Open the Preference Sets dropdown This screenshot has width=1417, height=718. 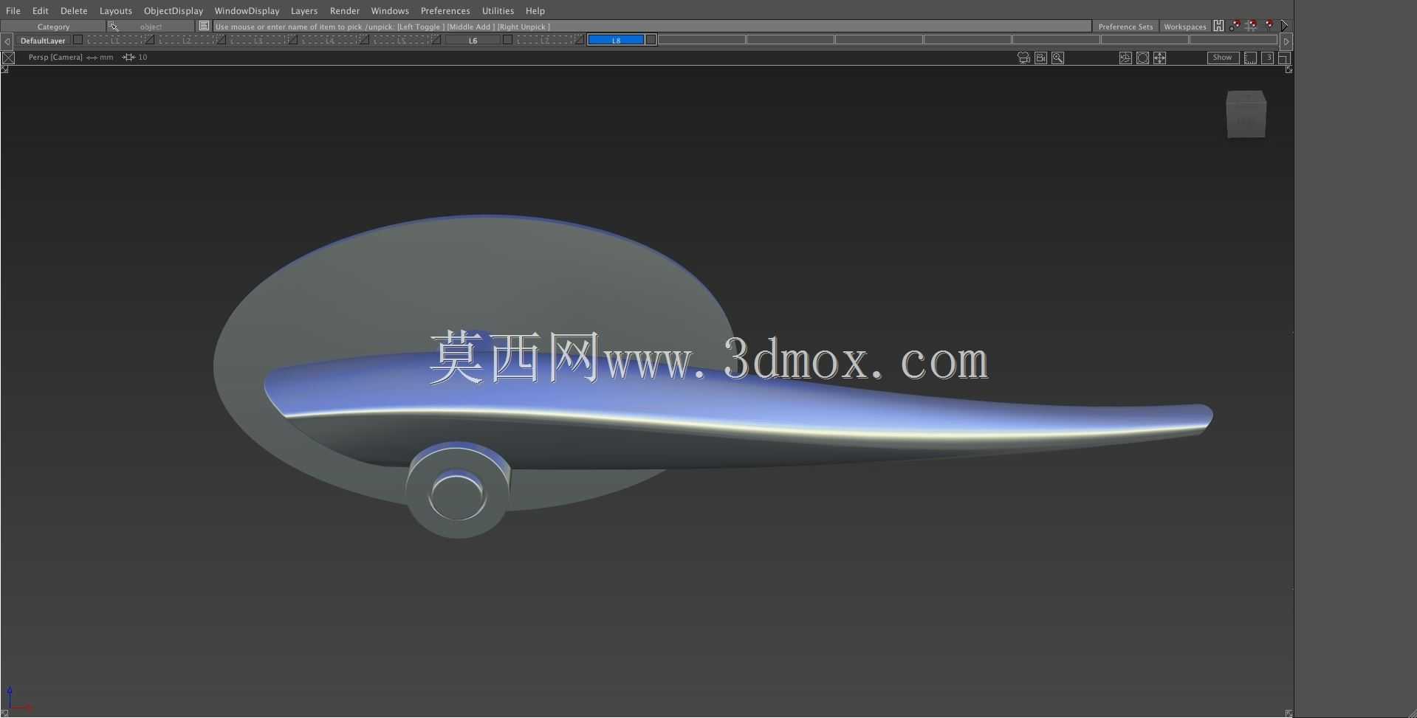1125,27
